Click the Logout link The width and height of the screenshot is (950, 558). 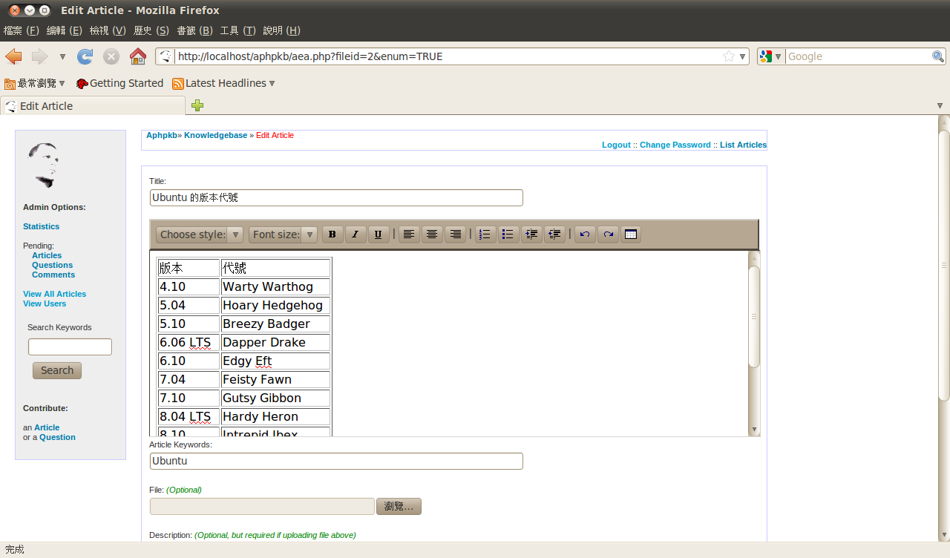tap(616, 145)
